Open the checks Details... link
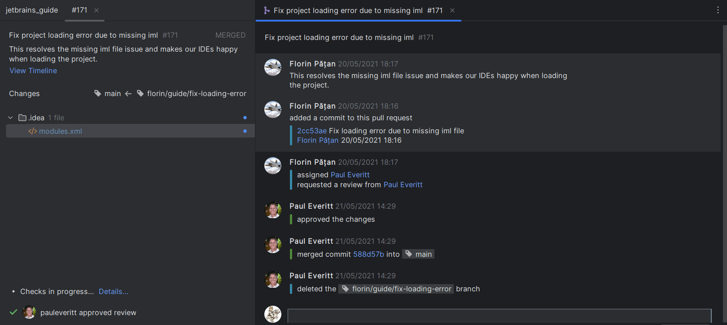727x325 pixels. point(114,291)
